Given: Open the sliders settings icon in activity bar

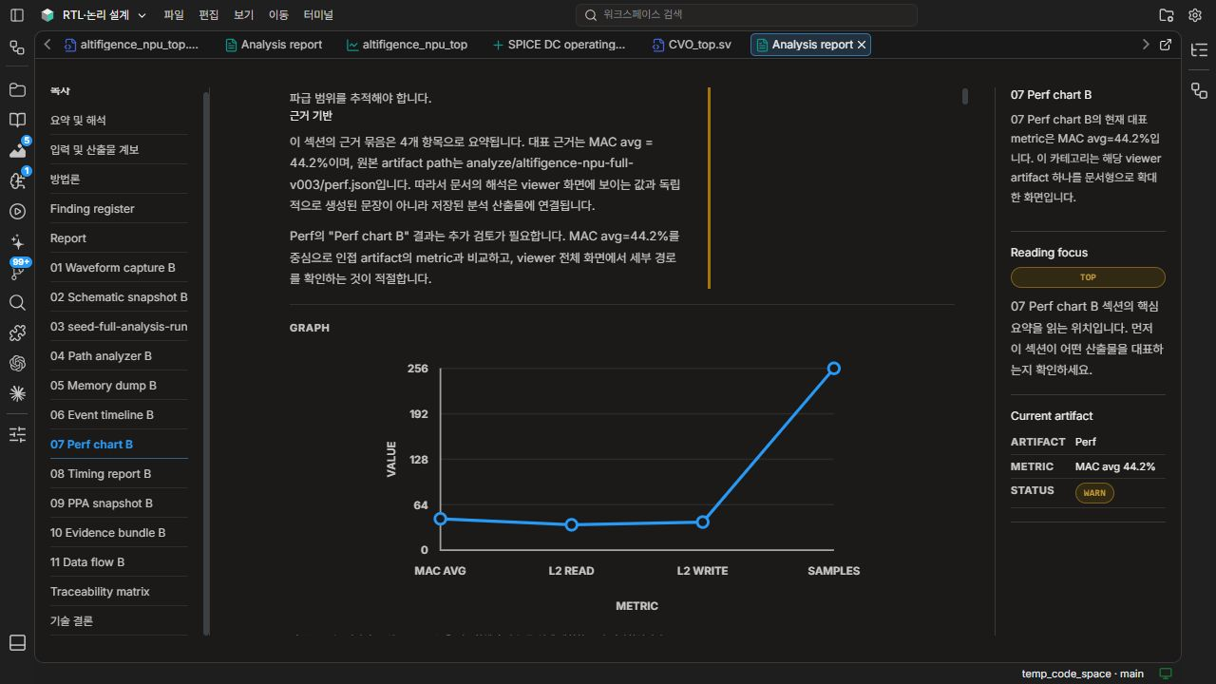Looking at the screenshot, I should pos(17,434).
